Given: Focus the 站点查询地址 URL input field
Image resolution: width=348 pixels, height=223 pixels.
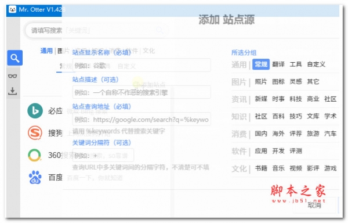Looking at the screenshot, I should 142,120.
